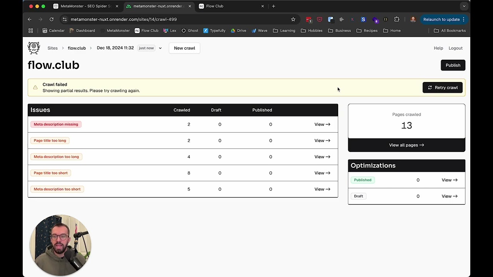Open the Dashboard bookmark
This screenshot has height=277, width=493.
point(82,30)
